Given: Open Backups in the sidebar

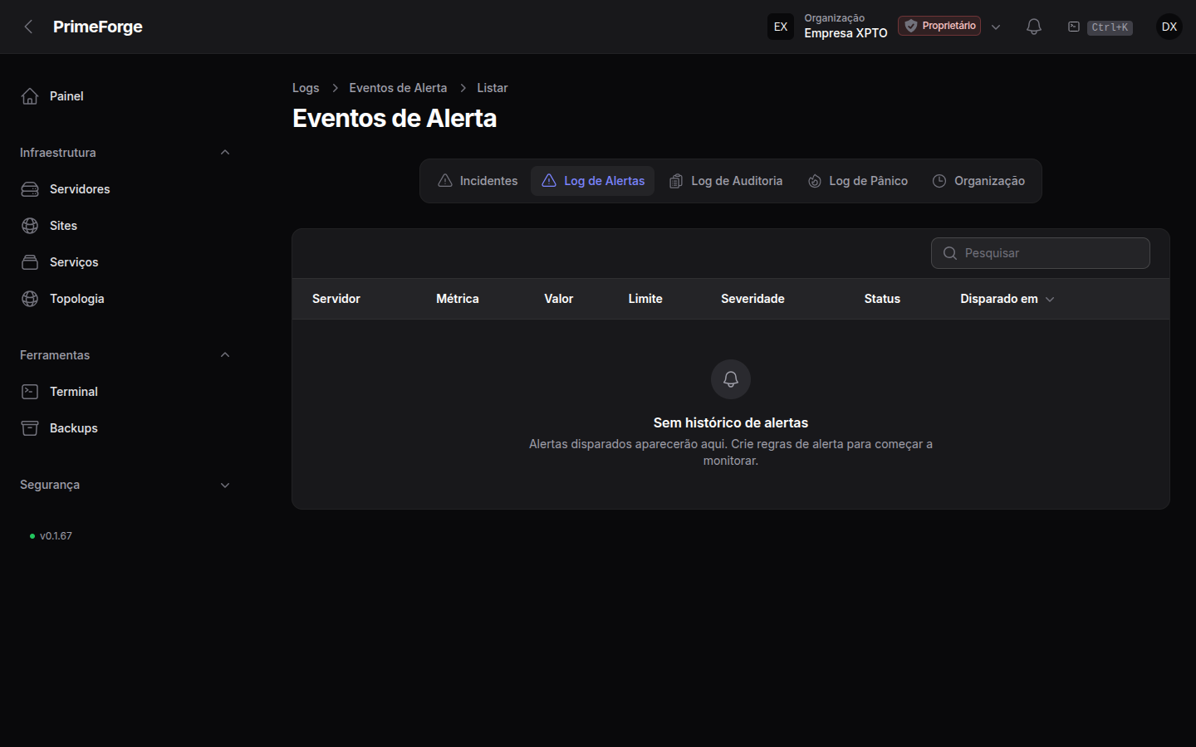Looking at the screenshot, I should coord(125,428).
